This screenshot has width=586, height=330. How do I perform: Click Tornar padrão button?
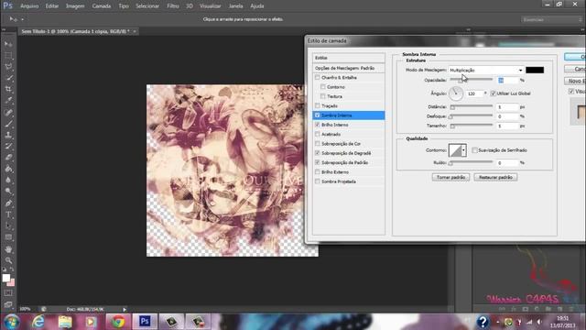(x=450, y=177)
